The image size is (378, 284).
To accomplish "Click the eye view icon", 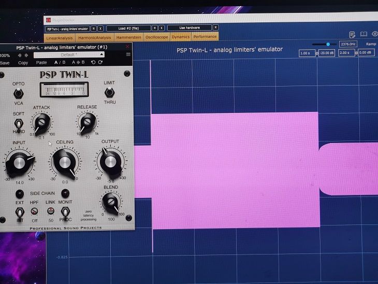I will pos(374,35).
